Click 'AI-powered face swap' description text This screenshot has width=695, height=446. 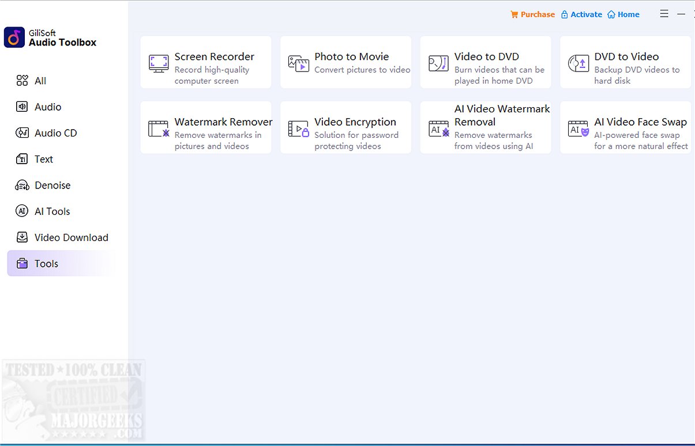tap(641, 141)
